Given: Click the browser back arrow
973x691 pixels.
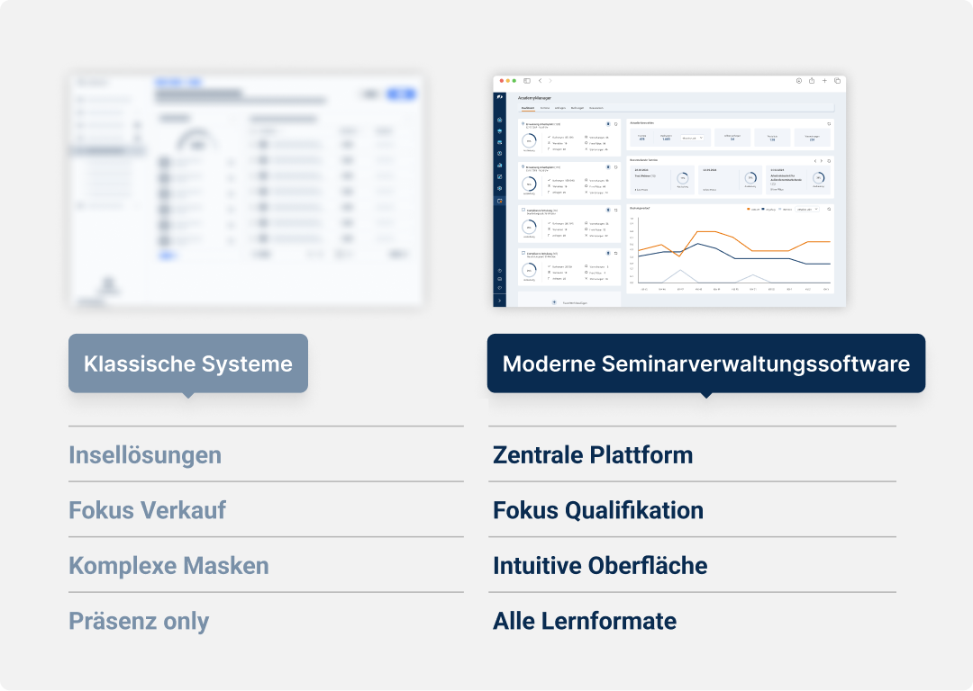Looking at the screenshot, I should tap(539, 81).
